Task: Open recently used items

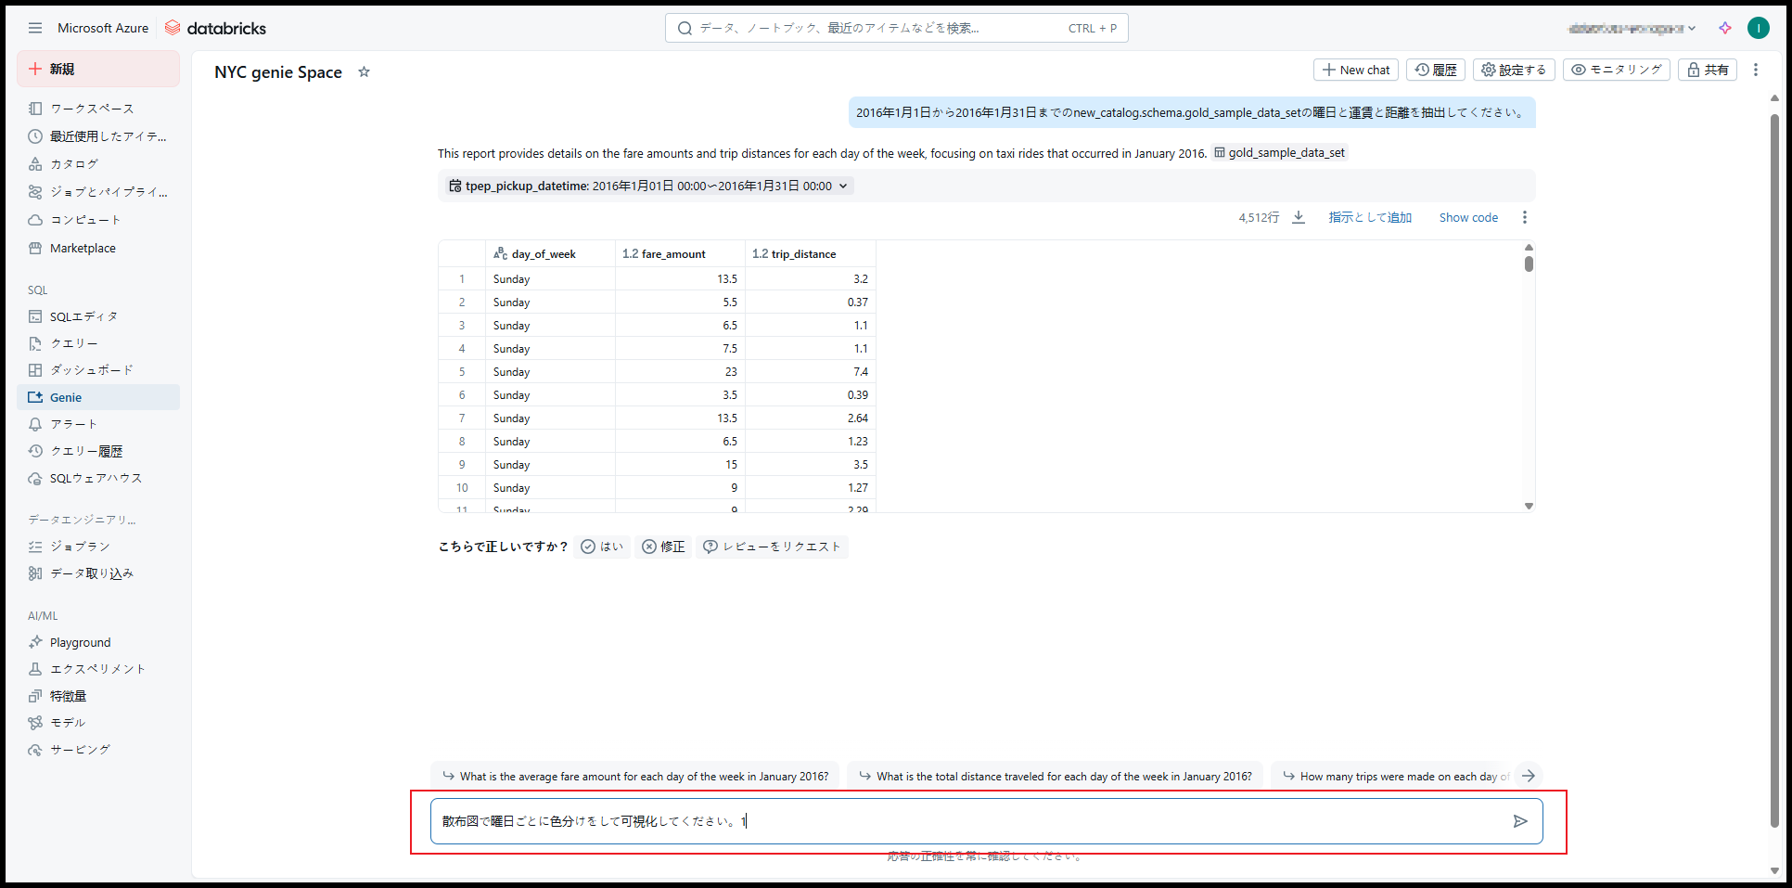Action: [98, 136]
